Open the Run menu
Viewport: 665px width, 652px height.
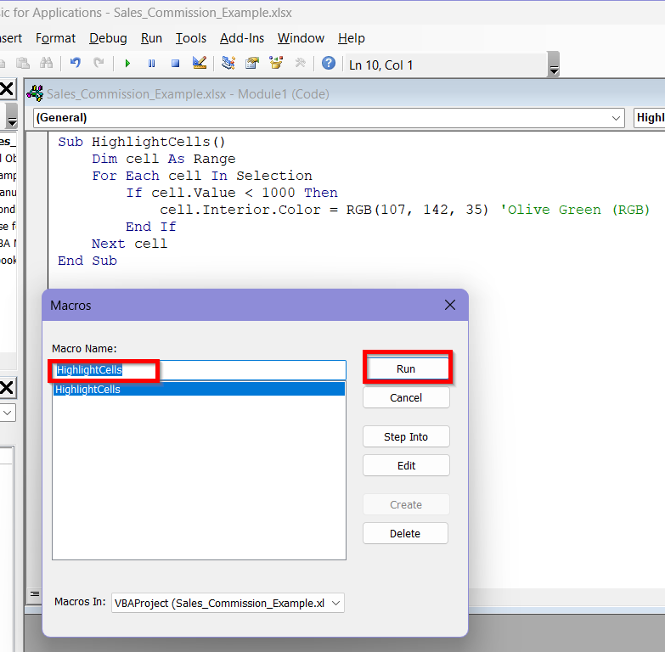click(x=151, y=38)
